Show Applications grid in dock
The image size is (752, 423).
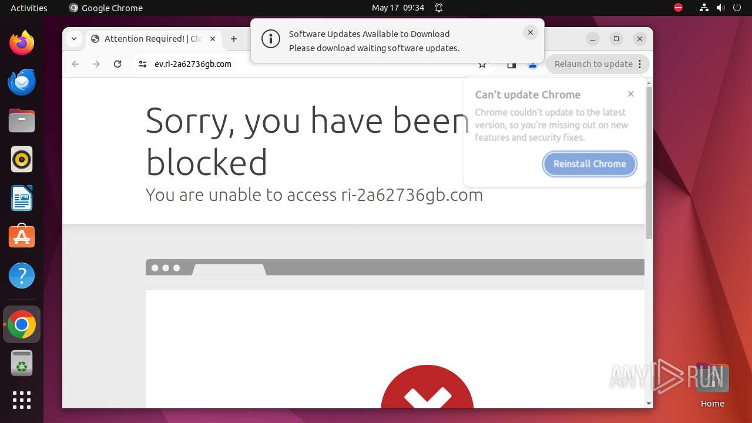[x=22, y=400]
